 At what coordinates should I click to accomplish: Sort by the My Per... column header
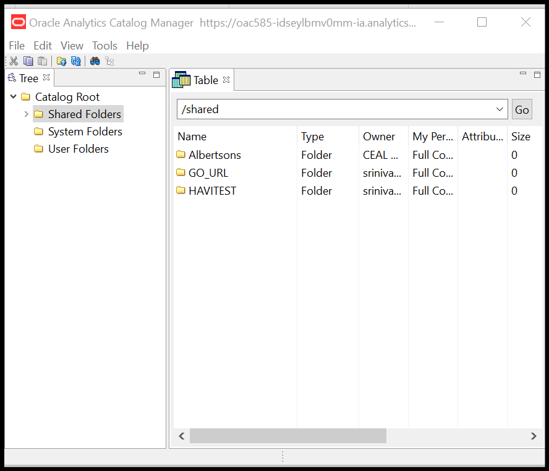click(x=433, y=137)
